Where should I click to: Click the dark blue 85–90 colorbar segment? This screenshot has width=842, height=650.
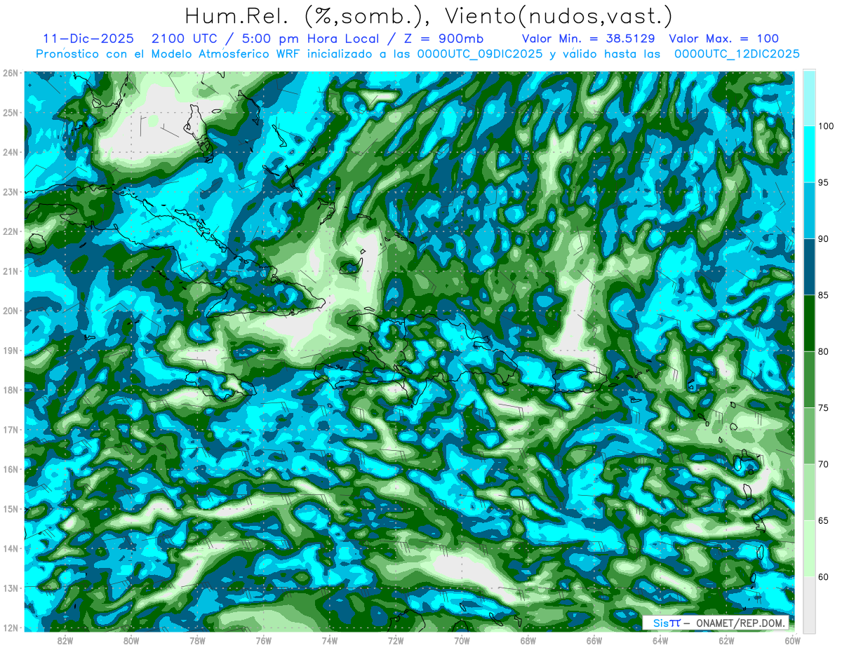click(809, 267)
